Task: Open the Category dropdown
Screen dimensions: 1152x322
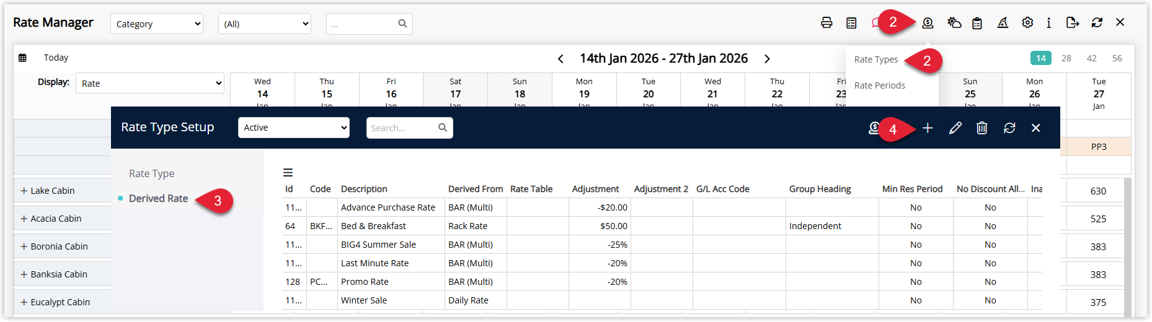Action: point(157,24)
